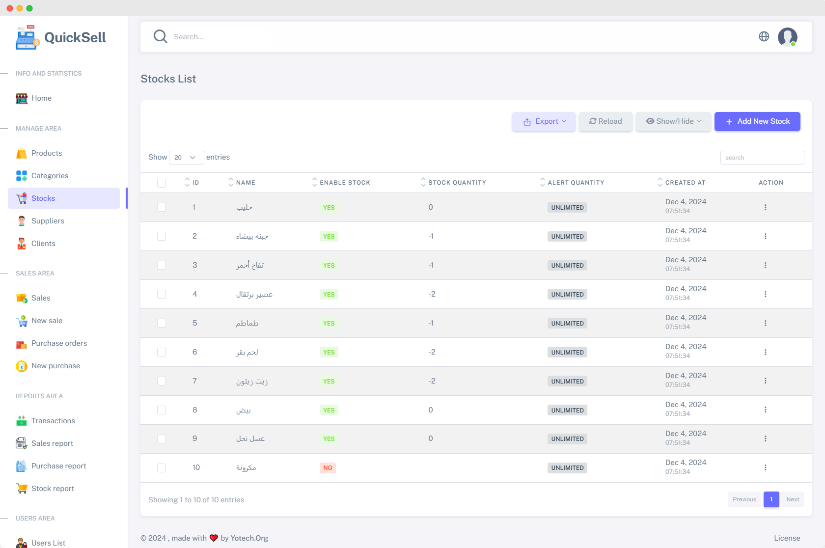Sort table by Enable Stock column
The height and width of the screenshot is (548, 825).
click(x=341, y=182)
